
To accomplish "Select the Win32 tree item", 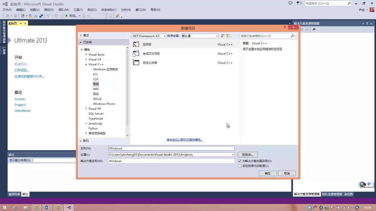I will click(97, 99).
